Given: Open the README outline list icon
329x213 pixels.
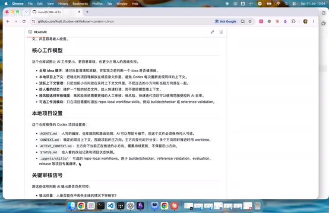Looking at the screenshot, I should 221,32.
